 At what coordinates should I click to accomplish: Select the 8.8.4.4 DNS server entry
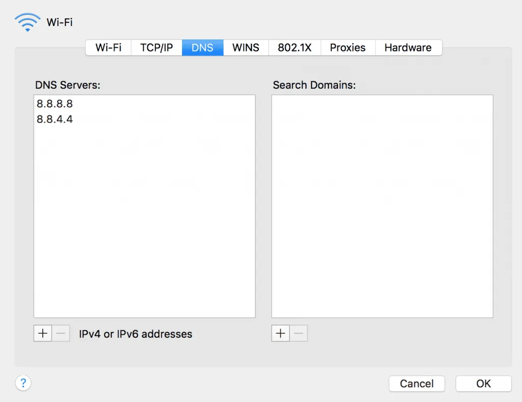(x=144, y=119)
